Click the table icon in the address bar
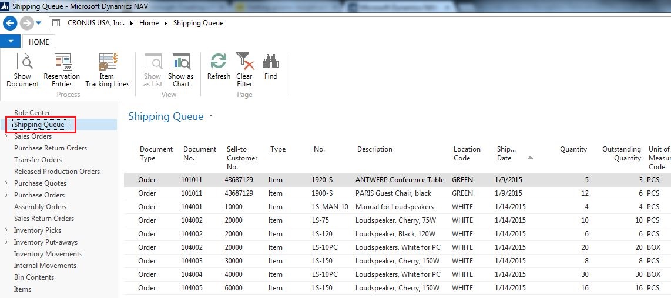 coord(56,23)
